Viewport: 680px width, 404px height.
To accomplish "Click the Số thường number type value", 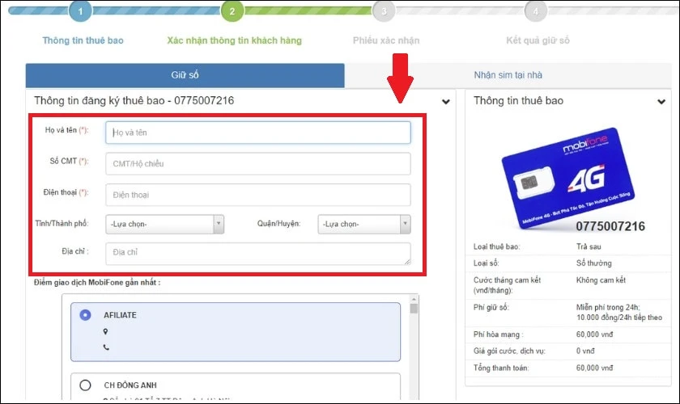I will pos(593,263).
